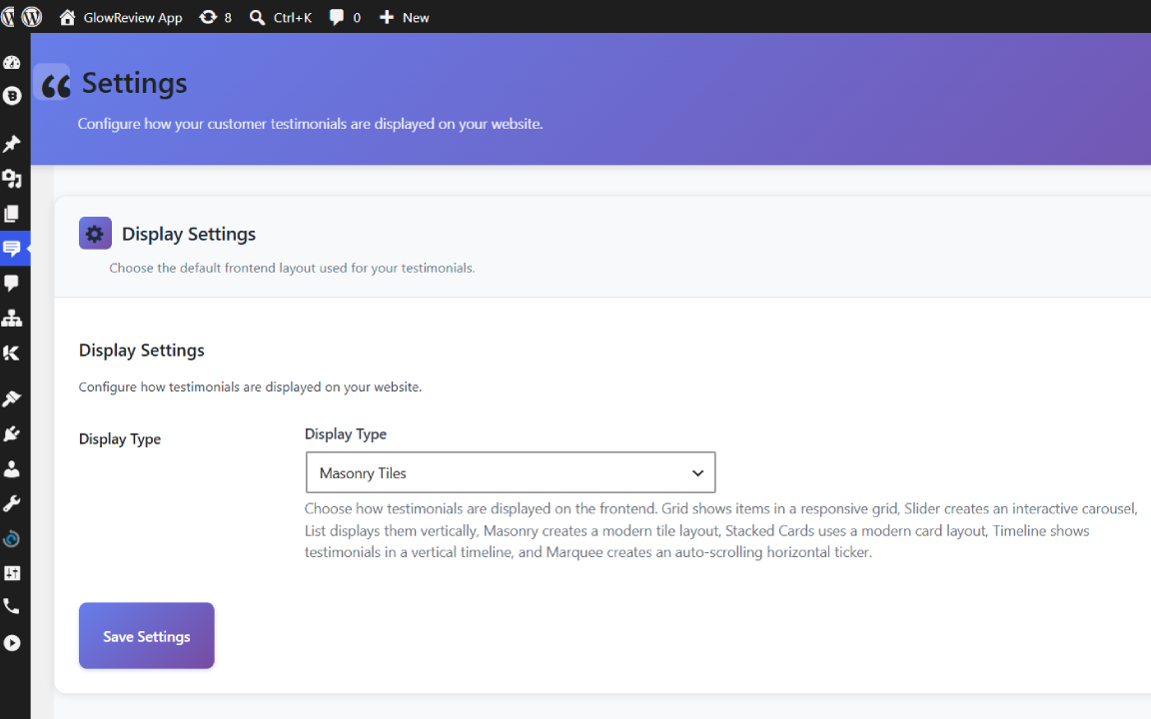The image size is (1151, 719).
Task: Open Appearance paintbrush menu
Action: pyautogui.click(x=12, y=399)
